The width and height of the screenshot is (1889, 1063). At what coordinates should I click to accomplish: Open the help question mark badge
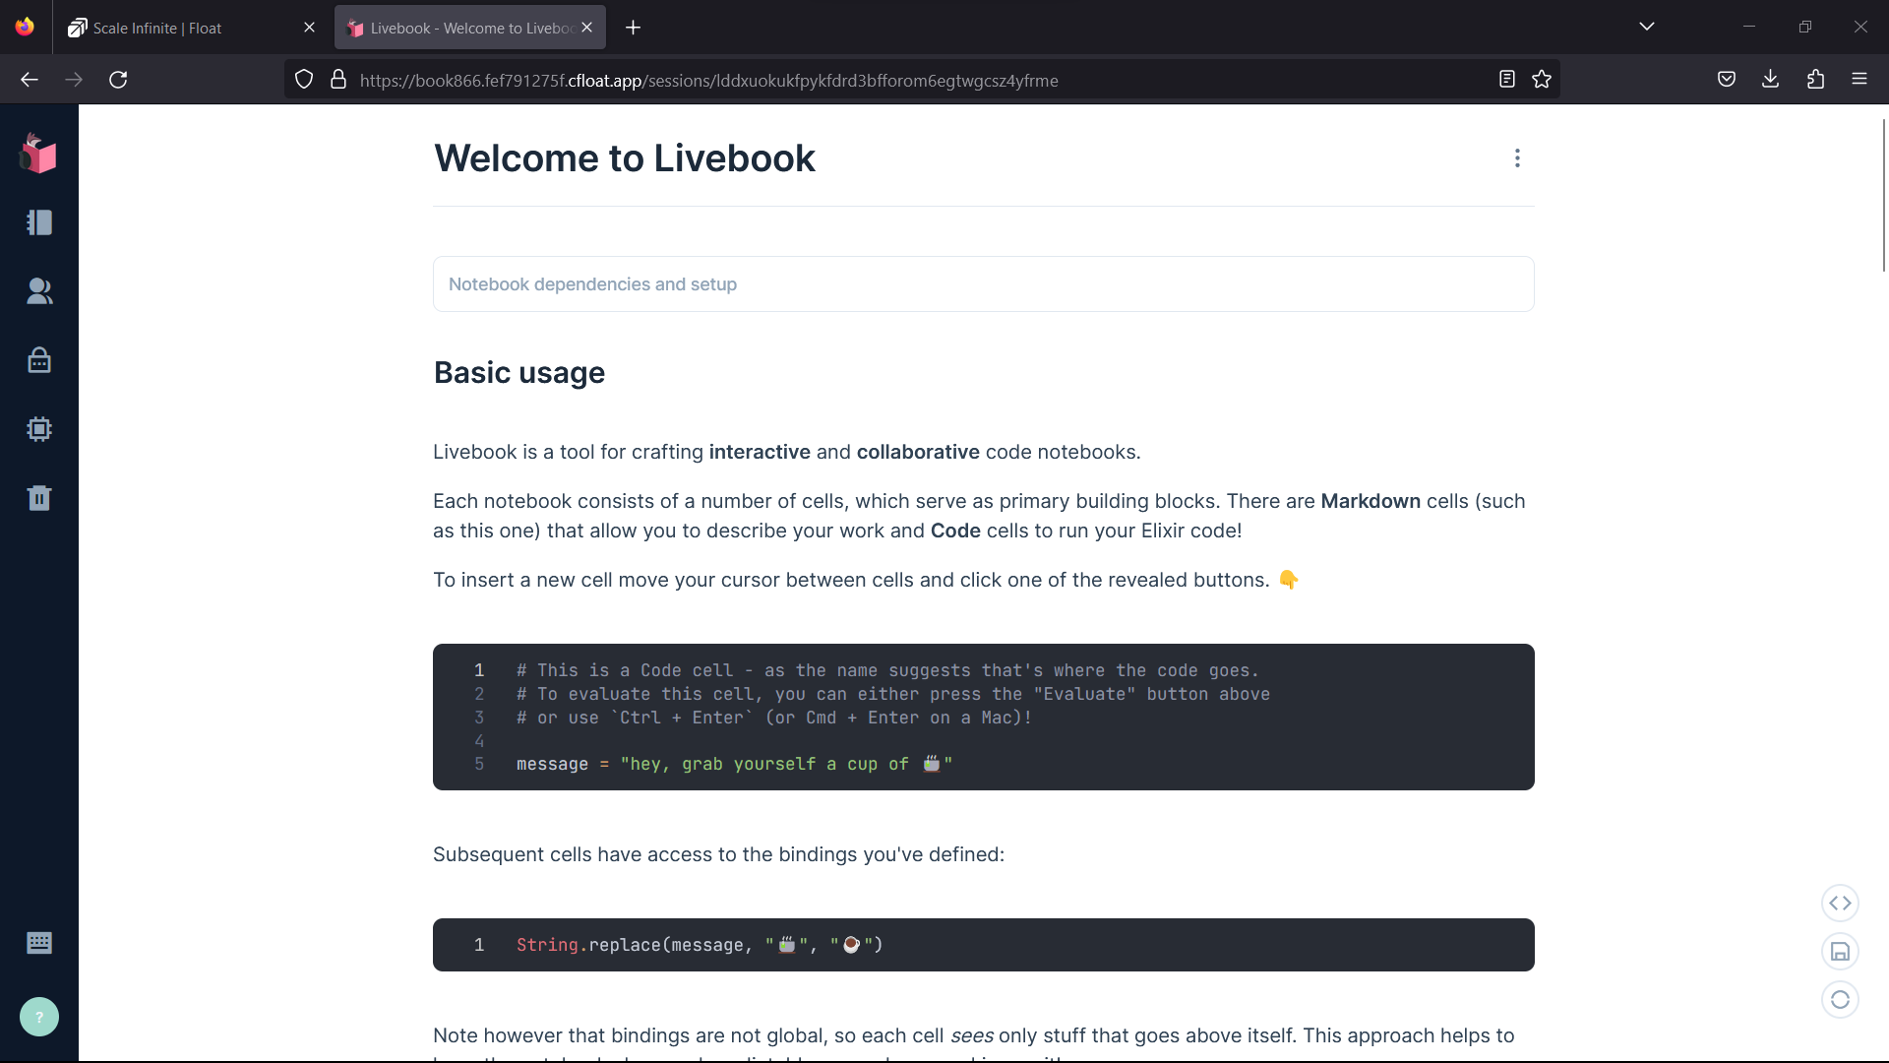[x=39, y=1017]
